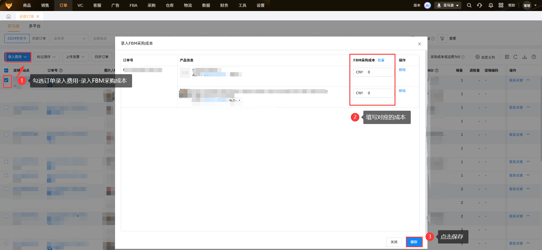Expand the 上传发票 dropdown
This screenshot has height=250, width=542.
click(x=76, y=57)
